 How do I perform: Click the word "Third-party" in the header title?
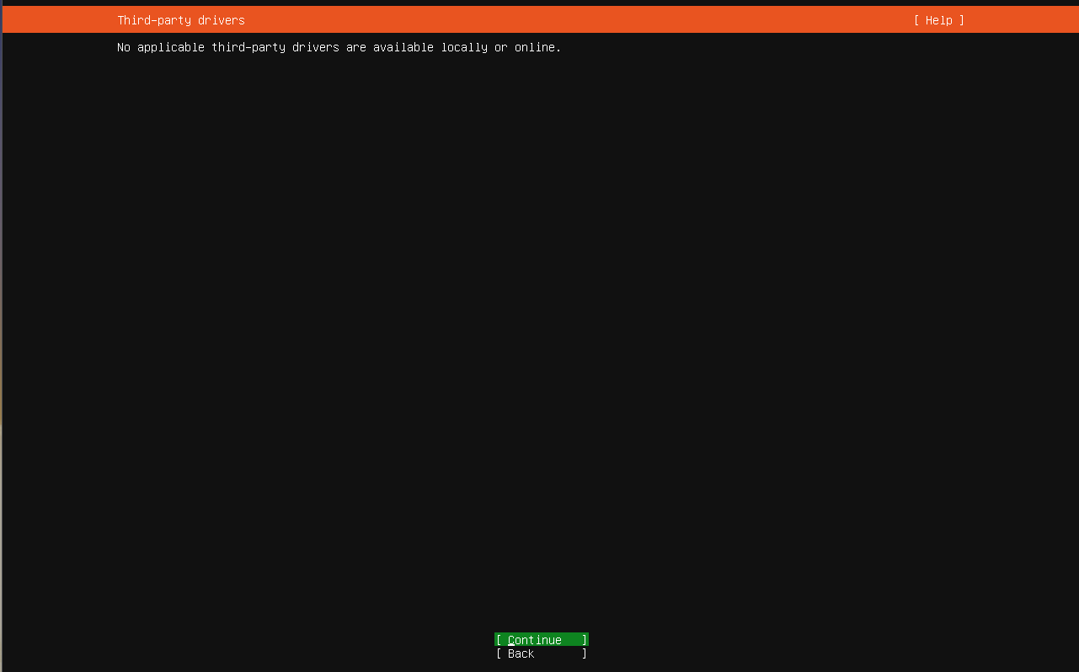154,20
